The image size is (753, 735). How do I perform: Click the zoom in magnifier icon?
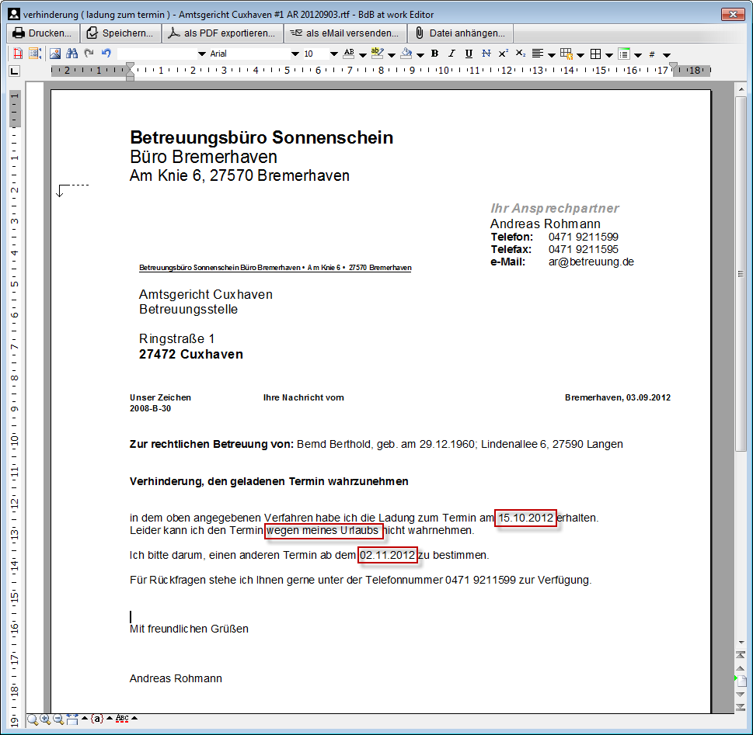(x=45, y=719)
